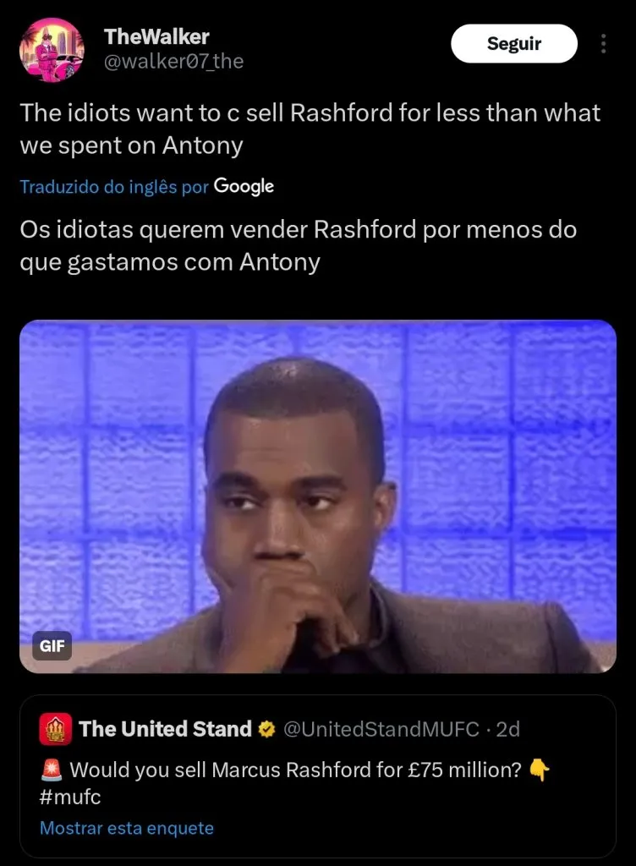Select the translated Portuguese tweet text

(x=298, y=245)
